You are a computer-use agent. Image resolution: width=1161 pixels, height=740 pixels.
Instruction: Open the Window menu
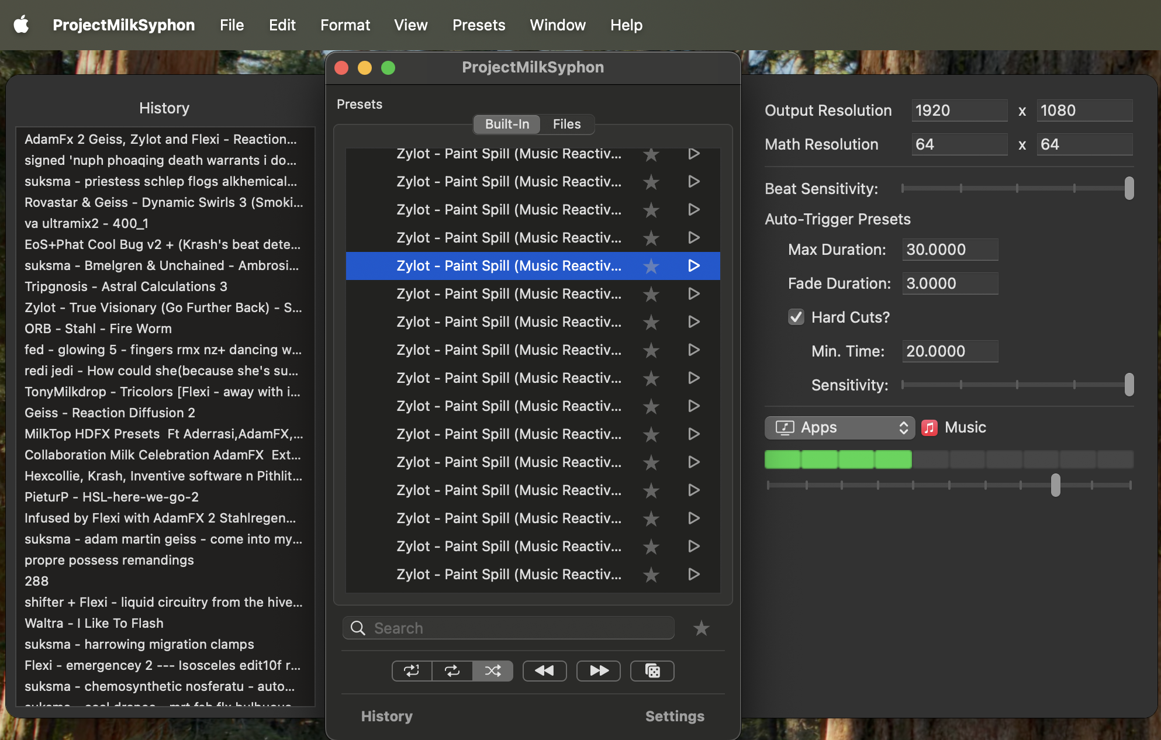[x=558, y=25]
